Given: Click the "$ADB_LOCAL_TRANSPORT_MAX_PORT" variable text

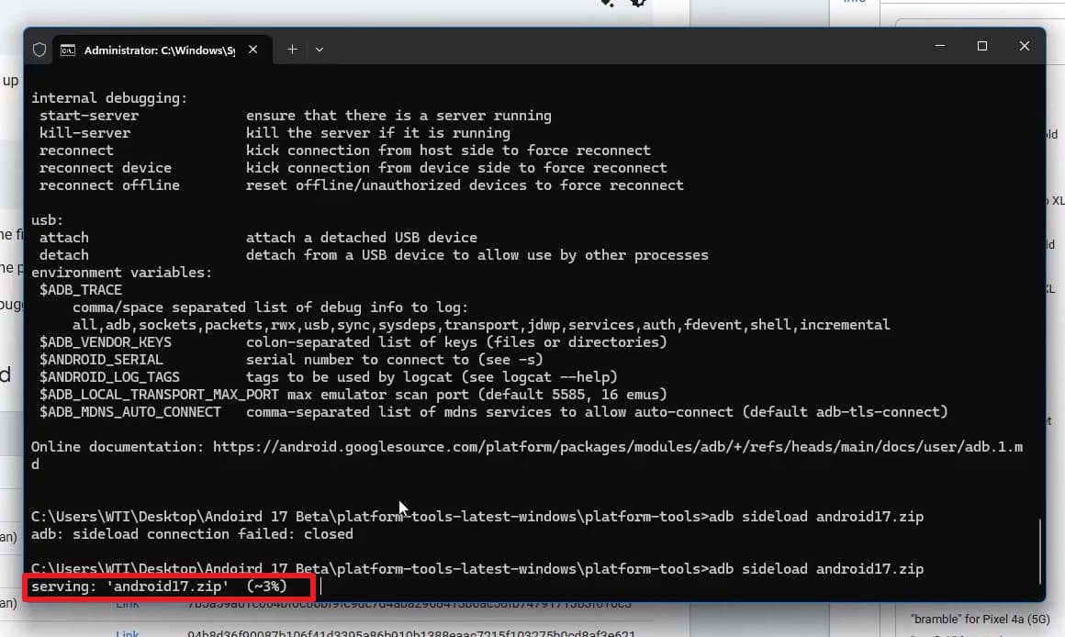Looking at the screenshot, I should 159,395.
